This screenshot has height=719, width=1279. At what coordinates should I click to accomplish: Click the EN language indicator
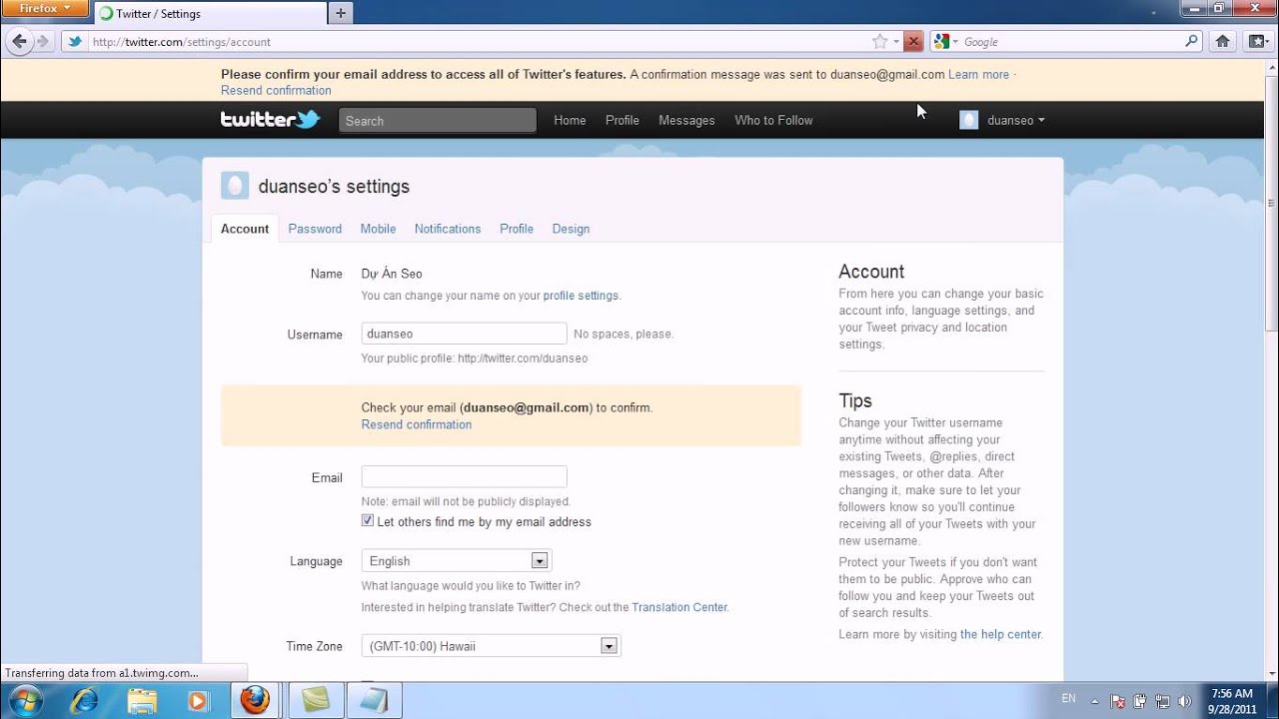[1069, 699]
